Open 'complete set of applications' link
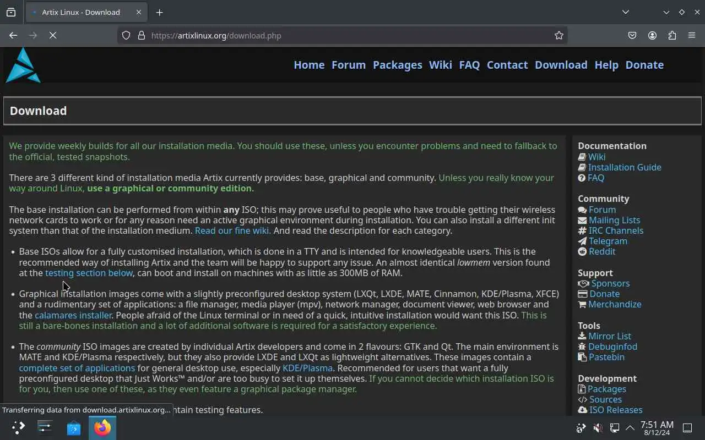The width and height of the screenshot is (705, 440). click(77, 368)
